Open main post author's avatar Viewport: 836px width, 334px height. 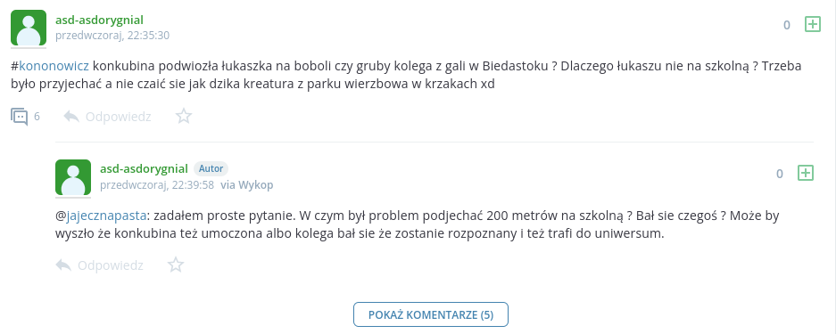(x=29, y=28)
